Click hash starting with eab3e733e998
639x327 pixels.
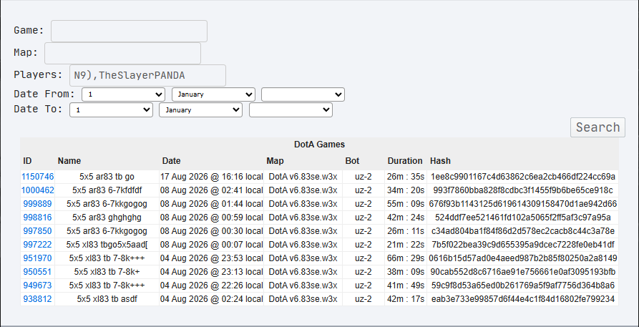(523, 299)
